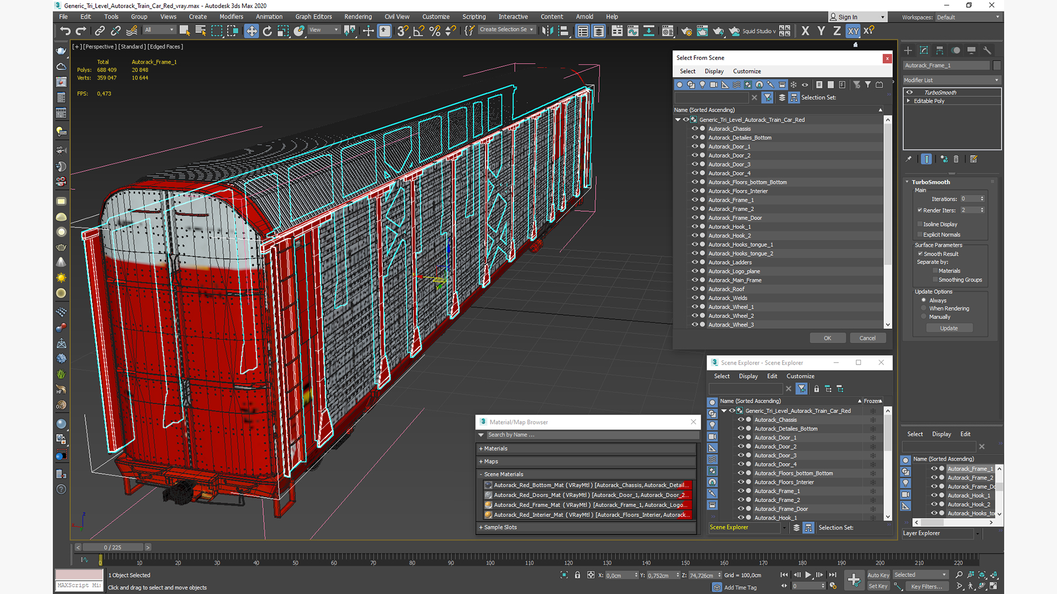Open the Modifier List dropdown

(x=952, y=80)
